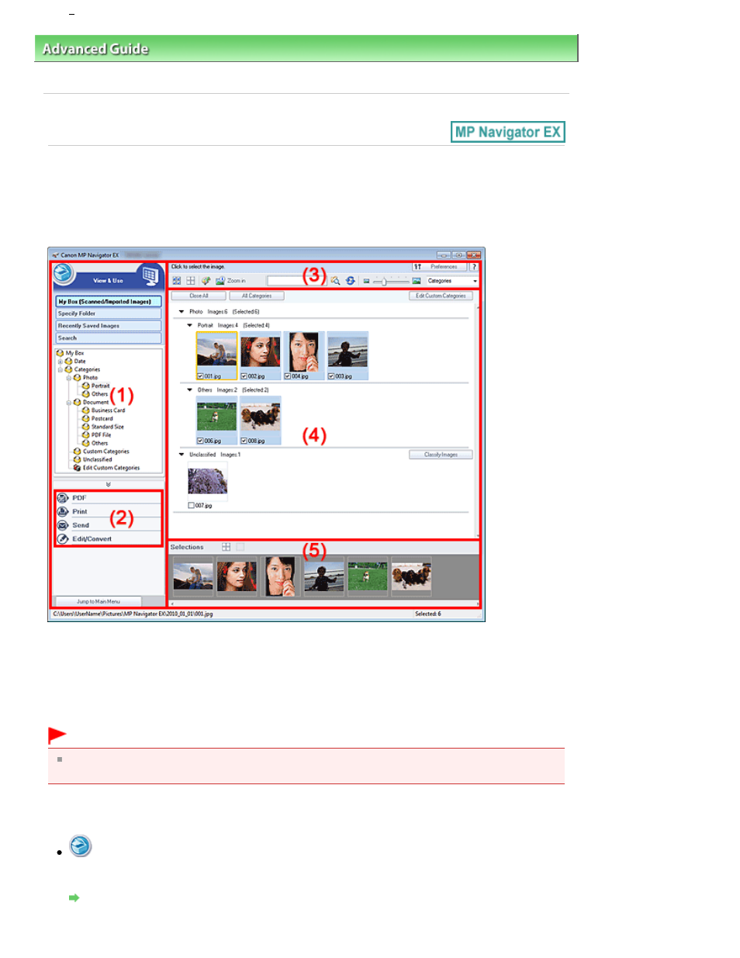Select the 001.jpg couple thumbnail
The width and height of the screenshot is (740, 958).
coord(216,352)
